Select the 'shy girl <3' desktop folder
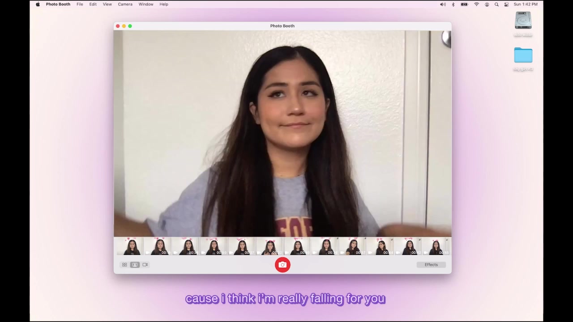The image size is (573, 322). point(523,55)
